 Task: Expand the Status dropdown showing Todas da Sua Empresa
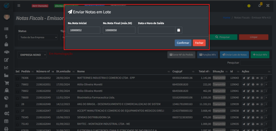tap(38, 37)
